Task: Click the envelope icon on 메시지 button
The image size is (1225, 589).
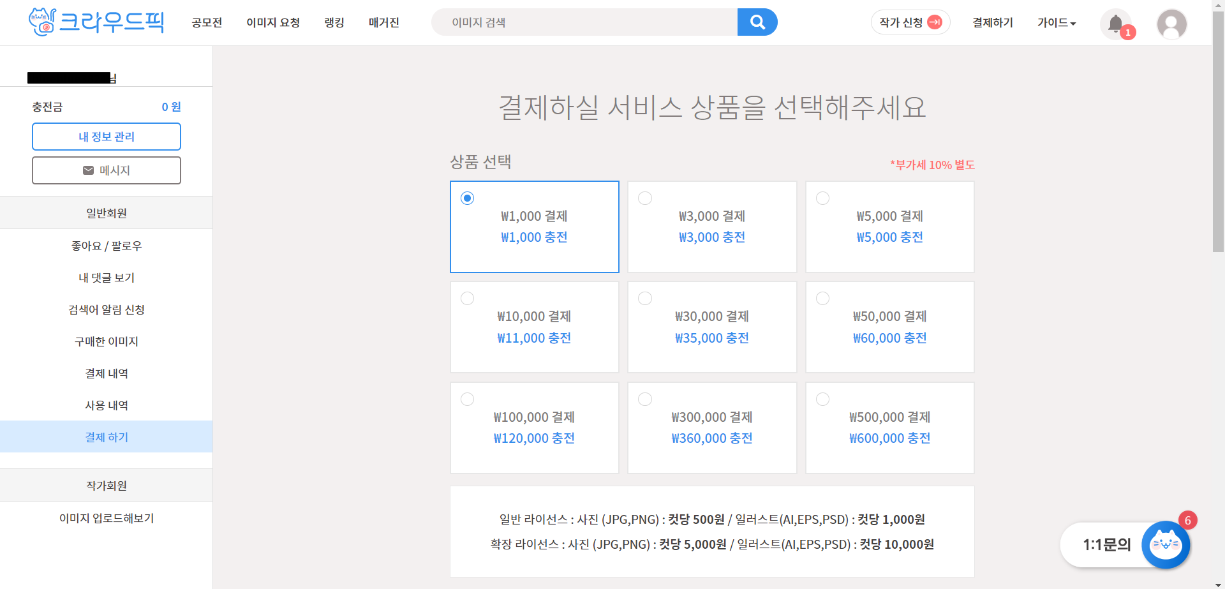Action: [87, 170]
